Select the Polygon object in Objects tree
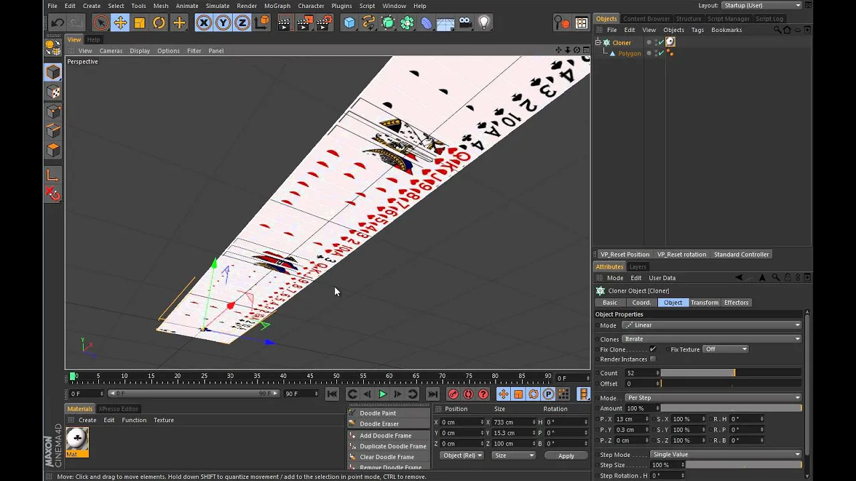 pos(629,53)
